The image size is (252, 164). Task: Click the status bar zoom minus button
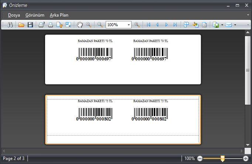pyautogui.click(x=200, y=158)
